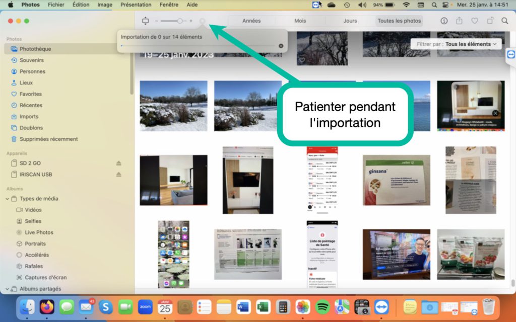
Task: Switch to the Années tab
Action: pyautogui.click(x=251, y=21)
